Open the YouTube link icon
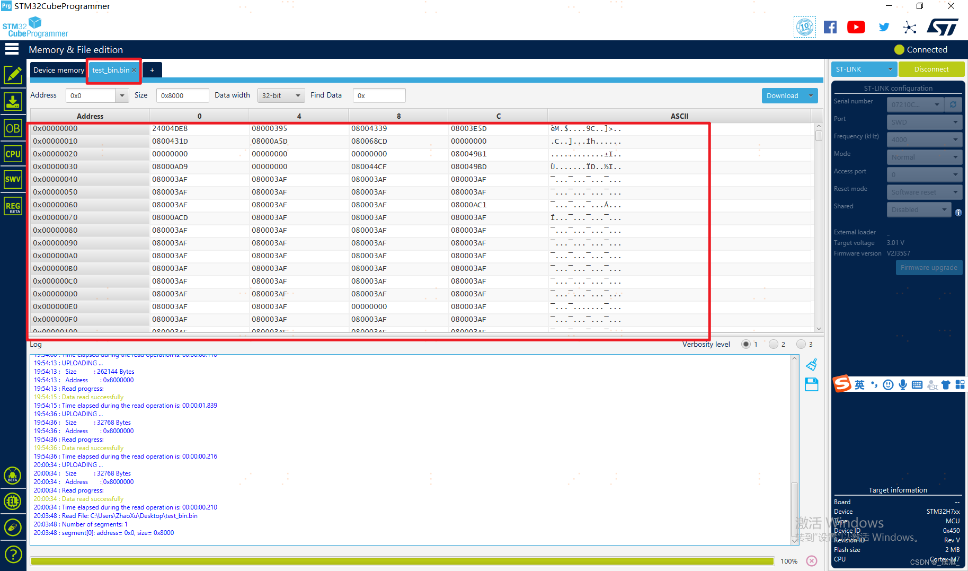Screen dimensions: 968x571 point(856,27)
